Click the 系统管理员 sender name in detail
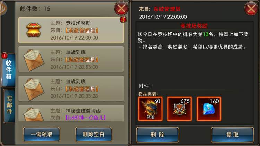The height and width of the screenshot is (146, 260). pyautogui.click(x=167, y=9)
